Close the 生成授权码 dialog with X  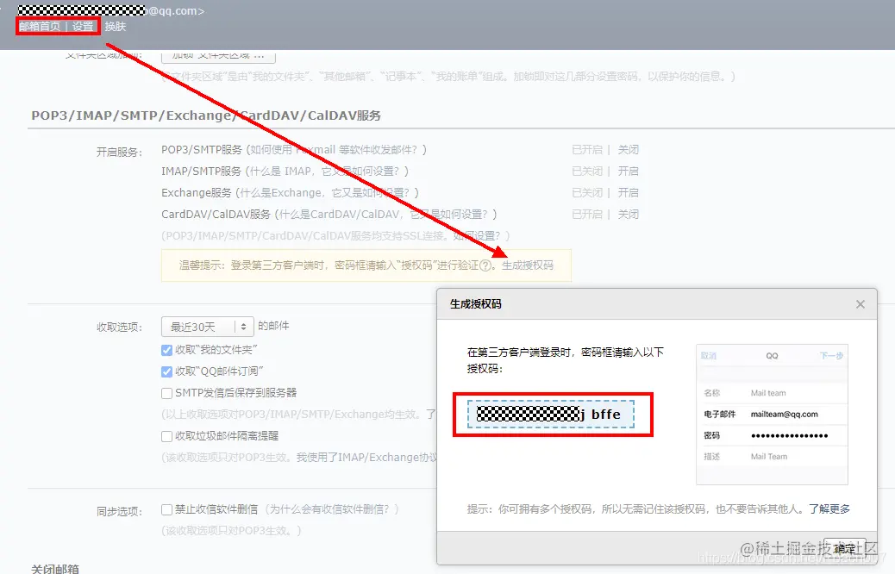point(861,304)
